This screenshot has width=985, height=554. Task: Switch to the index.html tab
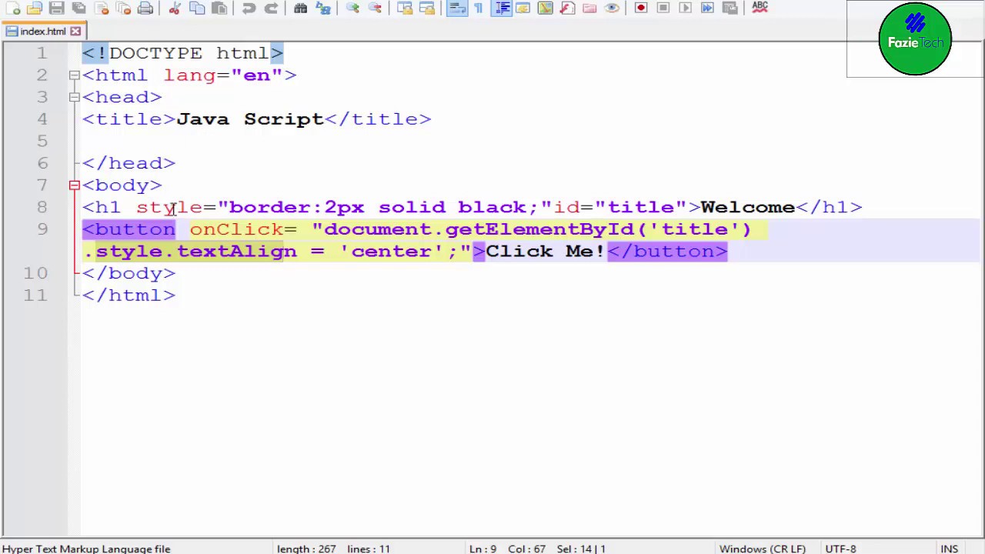pos(43,32)
